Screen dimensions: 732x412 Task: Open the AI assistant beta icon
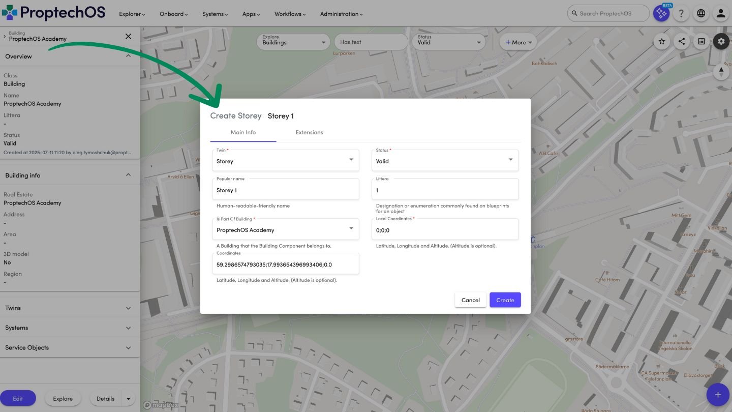click(661, 14)
